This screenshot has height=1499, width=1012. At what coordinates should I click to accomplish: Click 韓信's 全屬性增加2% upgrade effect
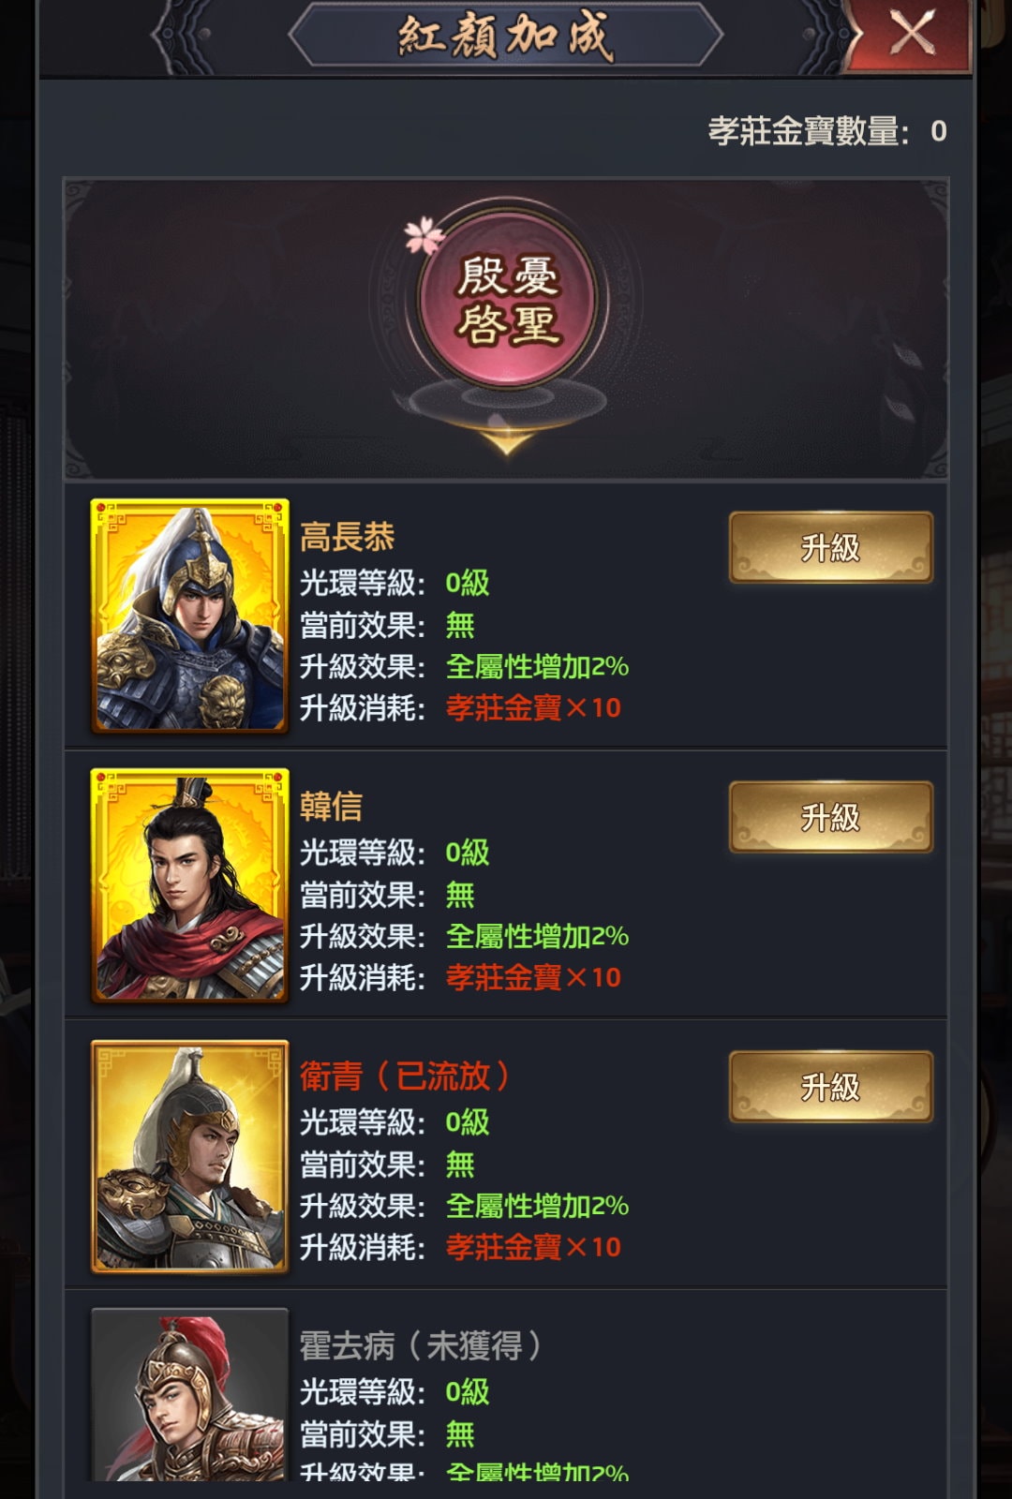pyautogui.click(x=537, y=936)
